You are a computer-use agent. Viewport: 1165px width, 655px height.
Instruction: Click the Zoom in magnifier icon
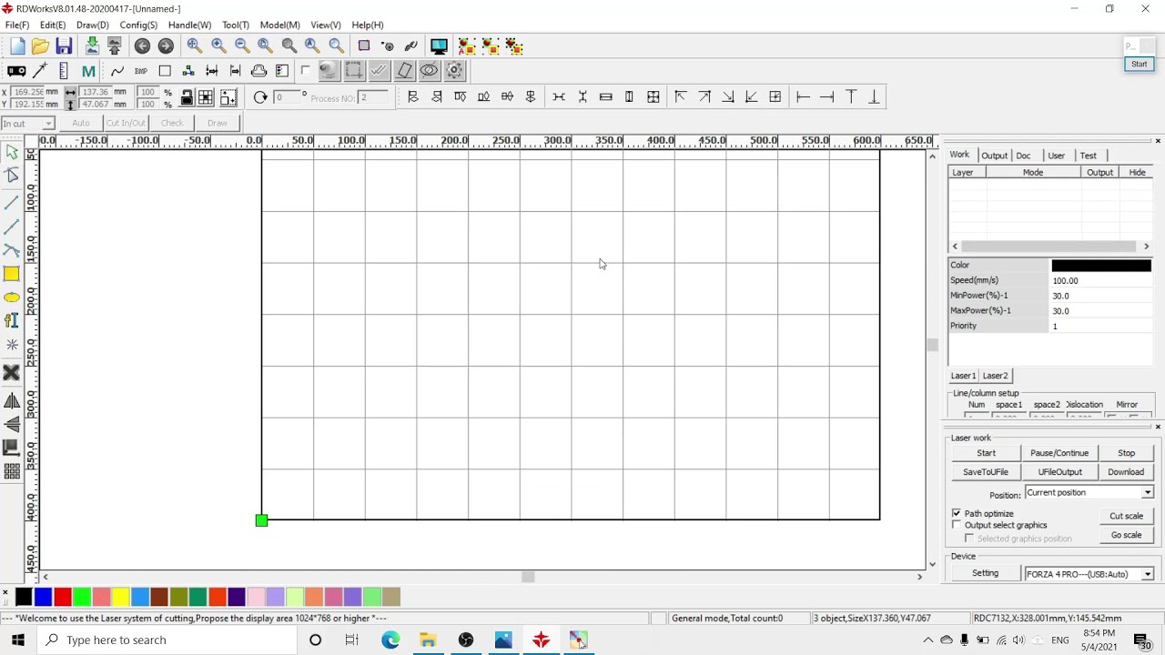(x=218, y=45)
